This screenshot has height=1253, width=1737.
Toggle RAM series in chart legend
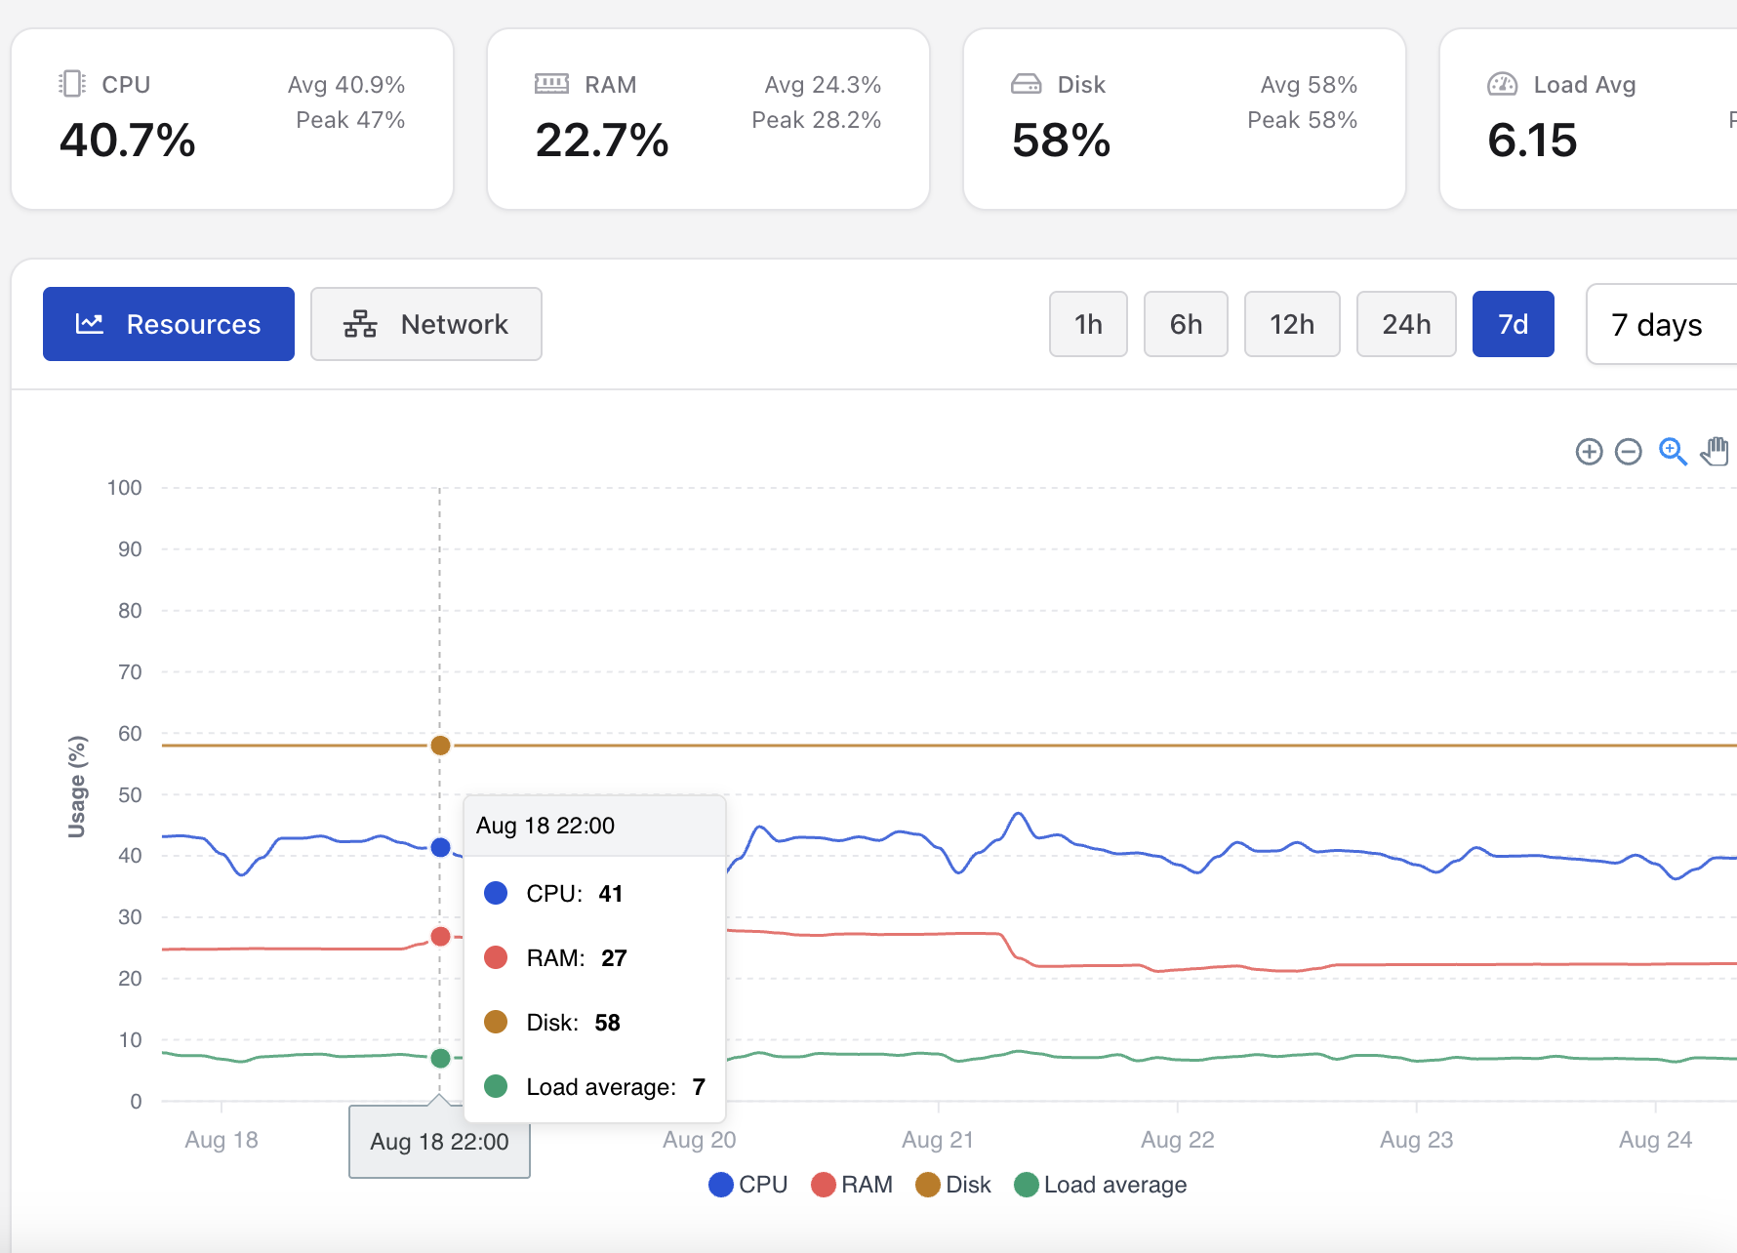click(x=852, y=1185)
